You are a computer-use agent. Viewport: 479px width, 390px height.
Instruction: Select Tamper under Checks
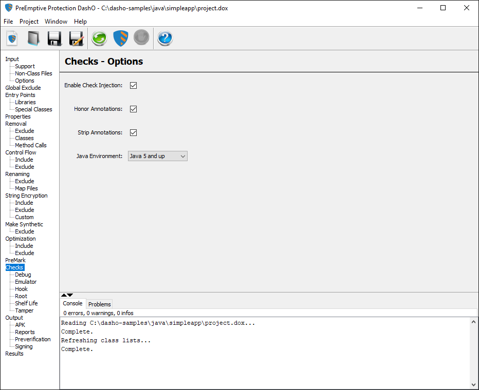(25, 310)
